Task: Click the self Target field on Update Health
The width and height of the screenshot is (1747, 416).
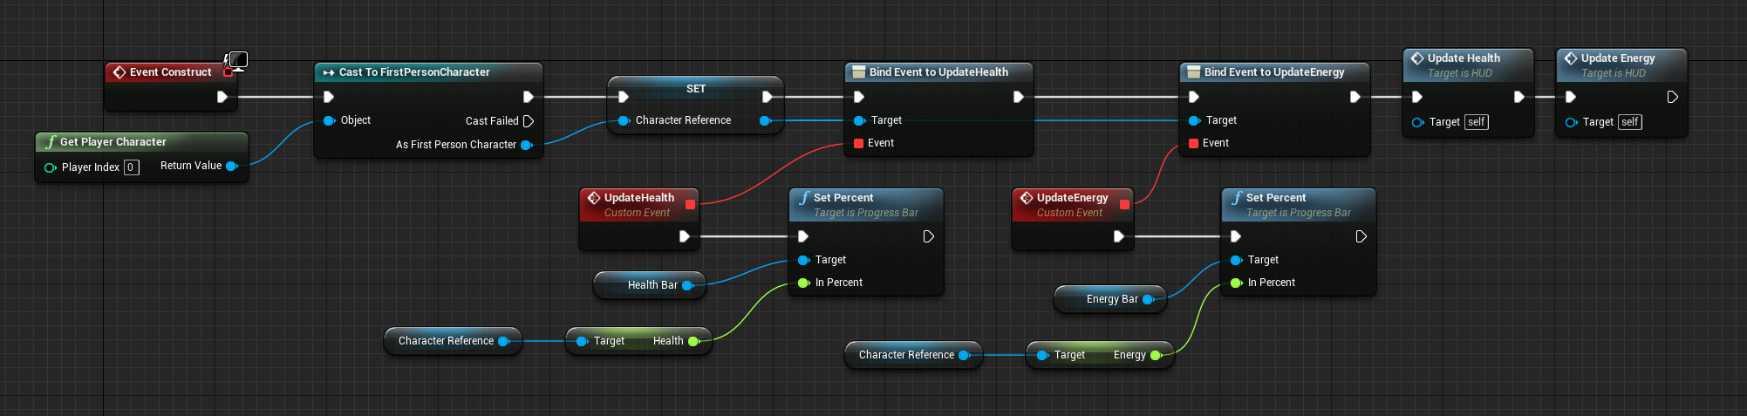Action: (x=1476, y=122)
